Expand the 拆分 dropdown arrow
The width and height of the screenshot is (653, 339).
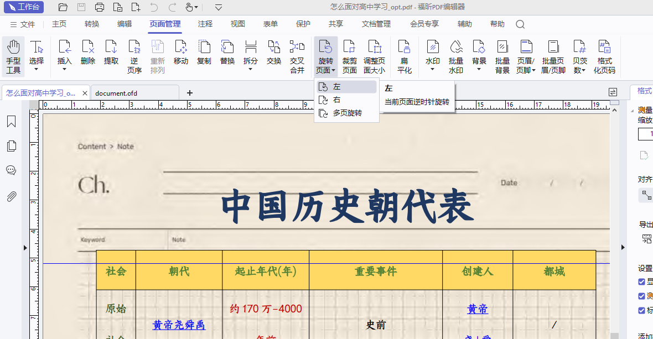(251, 70)
